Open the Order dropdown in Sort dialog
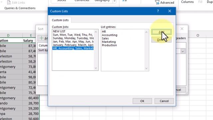The image size is (213, 120). point(183,51)
